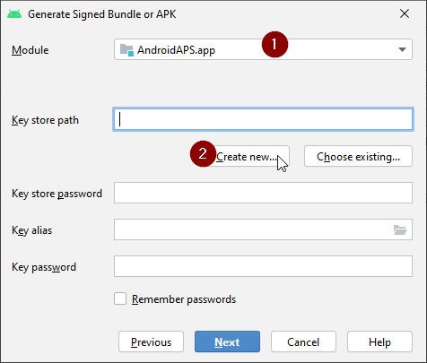This screenshot has height=363, width=427.
Task: Click the red marker numbered 2
Action: (x=203, y=154)
